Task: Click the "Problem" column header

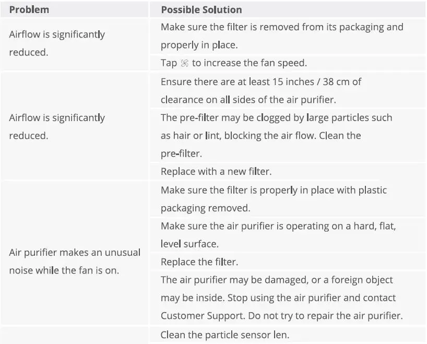Action: pos(29,10)
